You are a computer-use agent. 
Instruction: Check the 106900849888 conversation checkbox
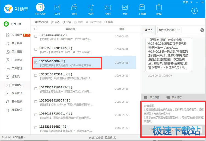[36, 36]
